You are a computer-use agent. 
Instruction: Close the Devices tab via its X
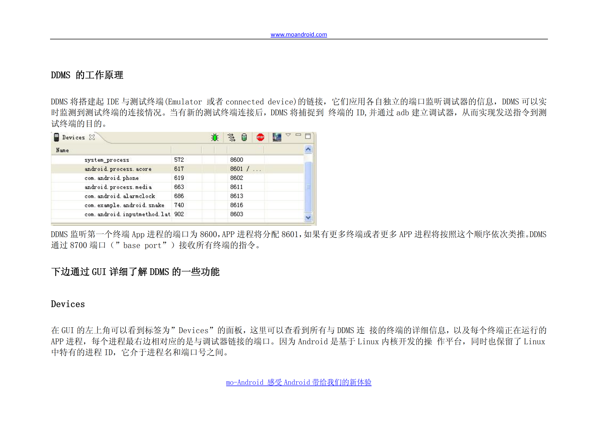click(92, 137)
